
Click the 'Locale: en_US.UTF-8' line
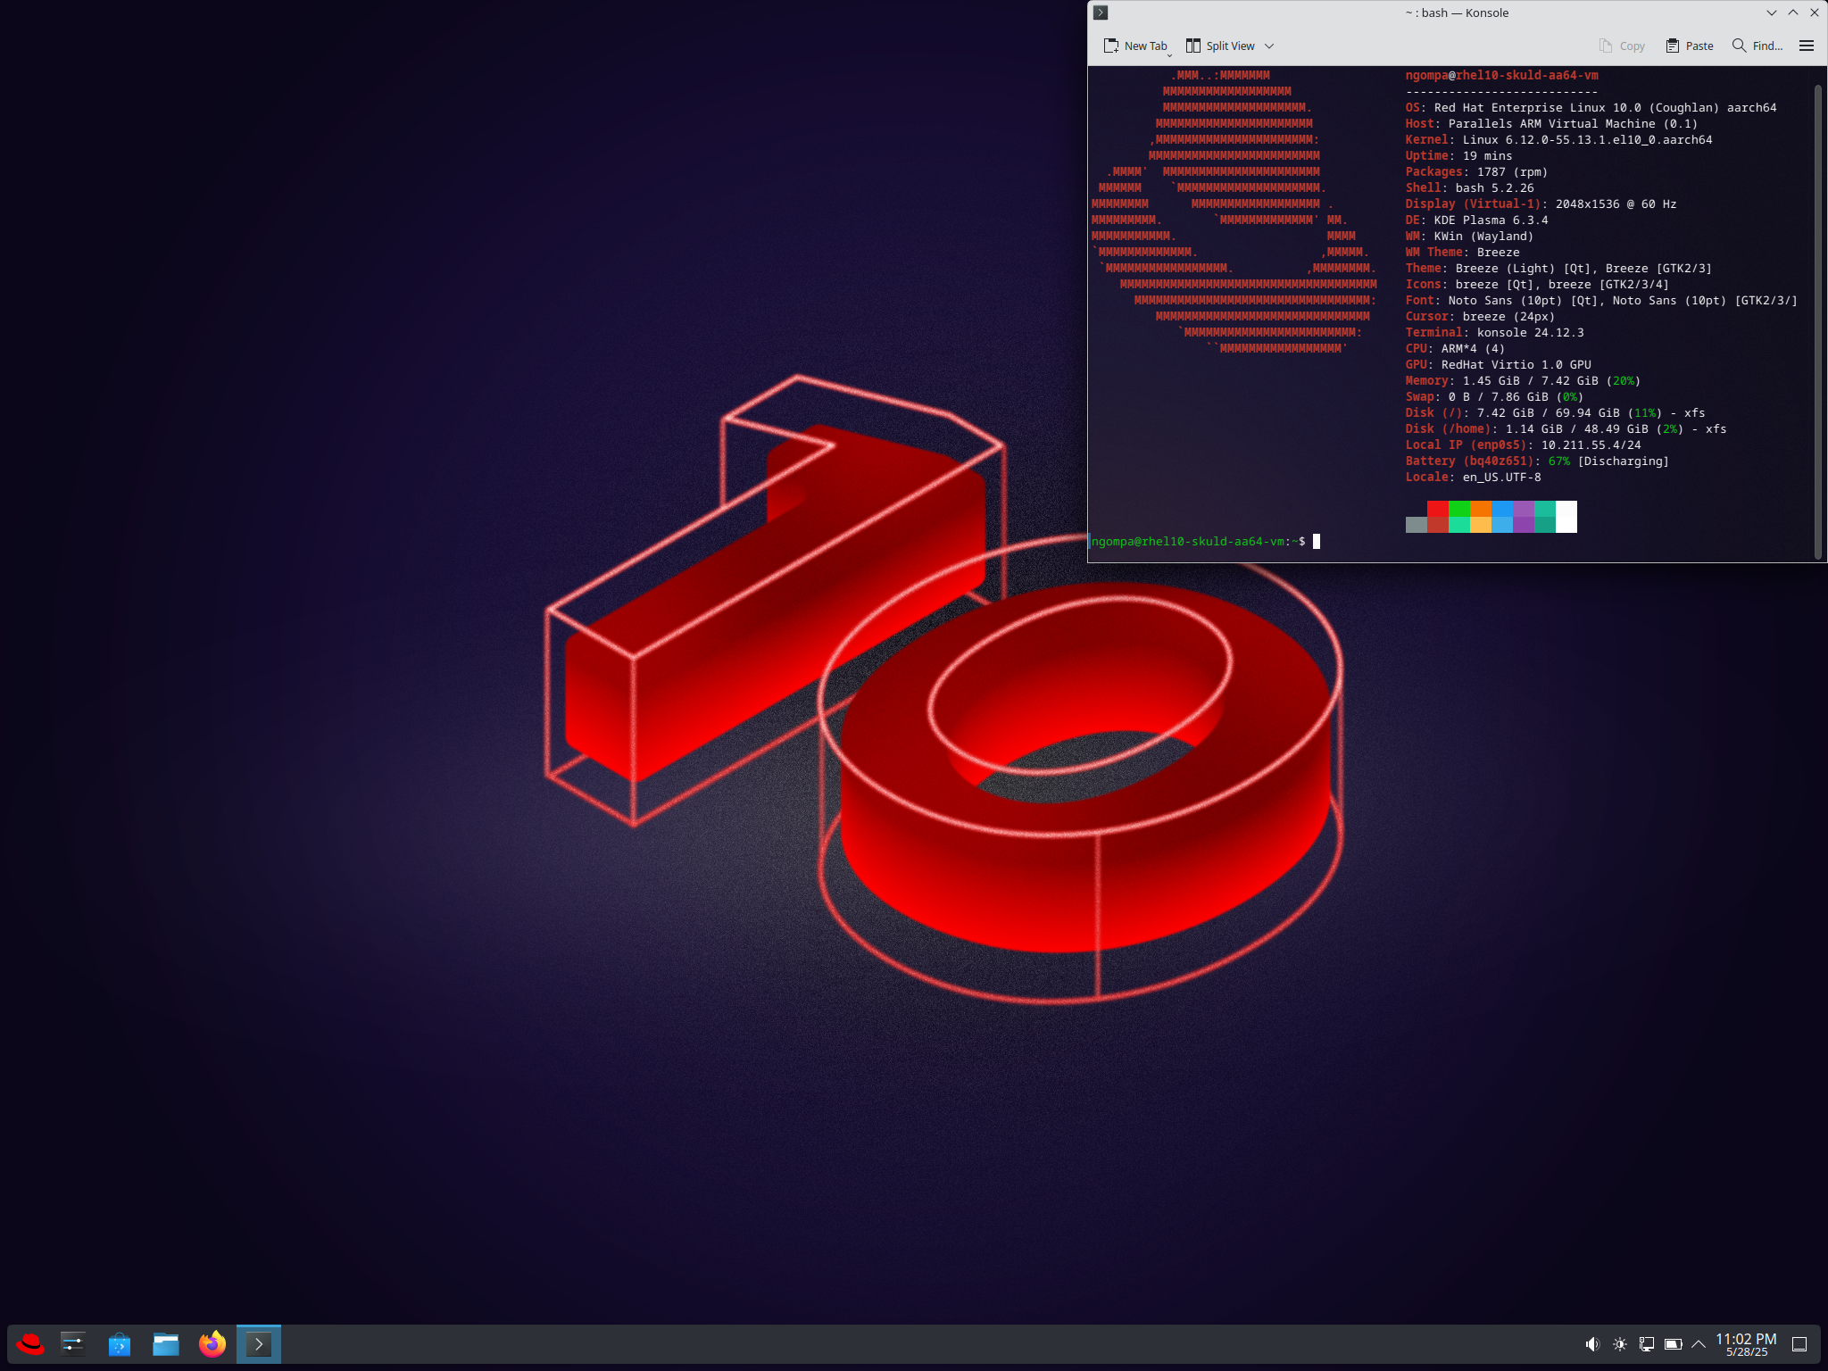coord(1473,478)
